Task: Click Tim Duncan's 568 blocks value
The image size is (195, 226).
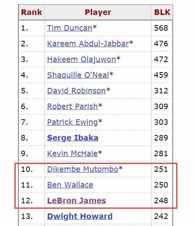Action: click(x=161, y=28)
